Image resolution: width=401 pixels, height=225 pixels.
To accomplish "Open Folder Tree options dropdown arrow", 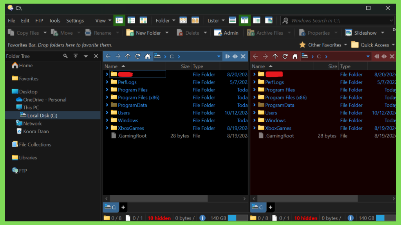I will pyautogui.click(x=86, y=56).
